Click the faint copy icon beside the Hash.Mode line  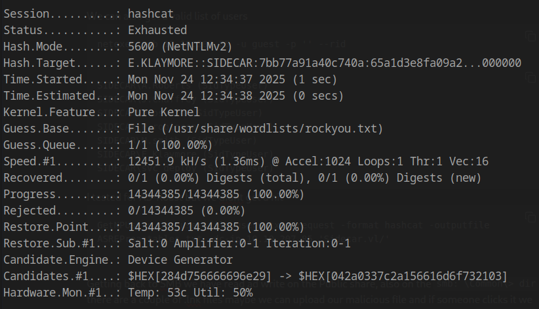pos(530,36)
